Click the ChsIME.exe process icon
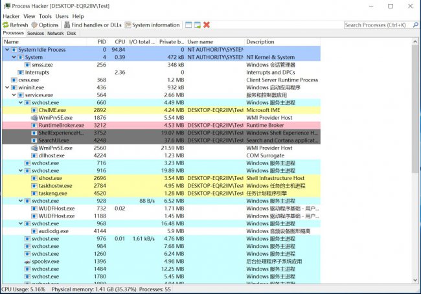This screenshot has height=294, width=421. coord(34,110)
